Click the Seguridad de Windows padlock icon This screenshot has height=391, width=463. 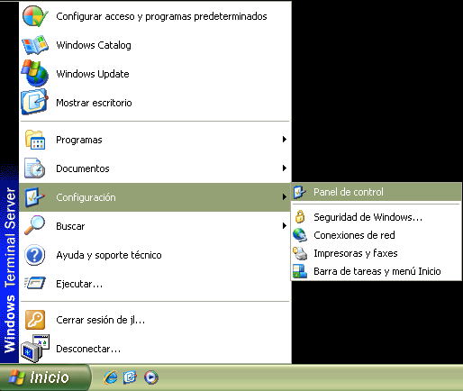coord(300,216)
